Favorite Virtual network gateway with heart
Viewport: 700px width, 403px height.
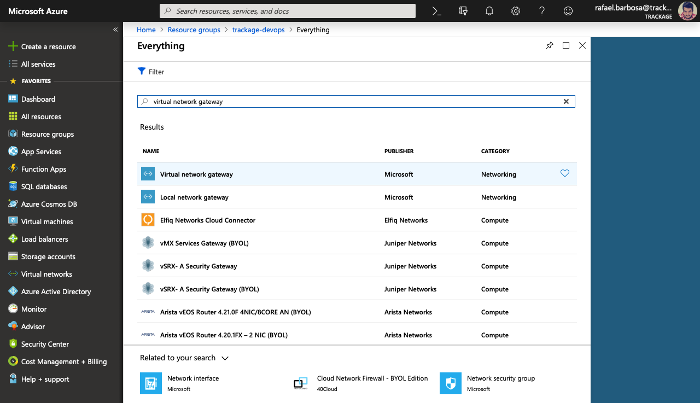point(565,173)
